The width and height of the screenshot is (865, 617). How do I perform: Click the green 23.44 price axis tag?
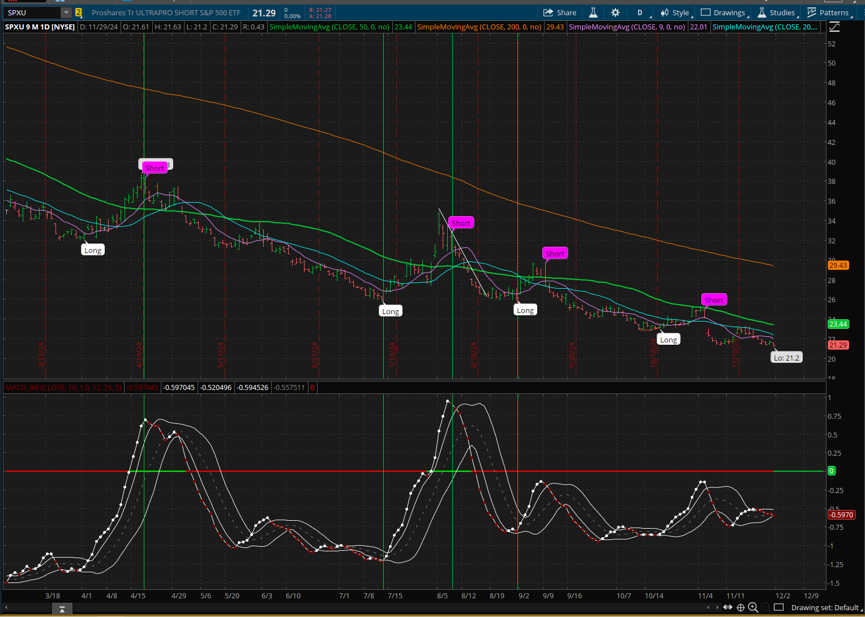coord(838,324)
